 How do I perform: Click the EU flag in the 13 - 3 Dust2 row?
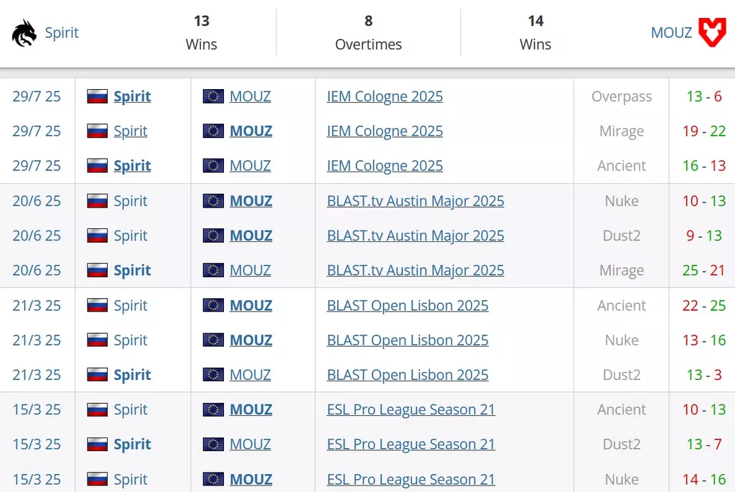point(213,375)
